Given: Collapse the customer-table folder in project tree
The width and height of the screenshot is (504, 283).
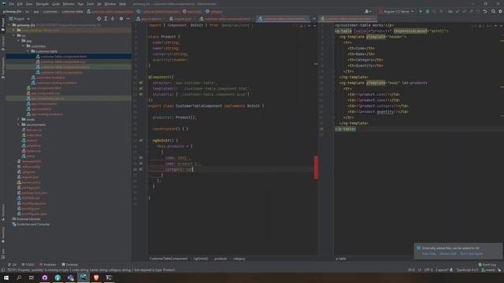Looking at the screenshot, I should 28,51.
